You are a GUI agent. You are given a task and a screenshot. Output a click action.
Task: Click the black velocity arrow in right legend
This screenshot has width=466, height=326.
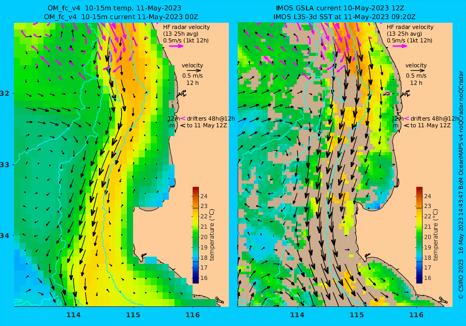pos(418,71)
